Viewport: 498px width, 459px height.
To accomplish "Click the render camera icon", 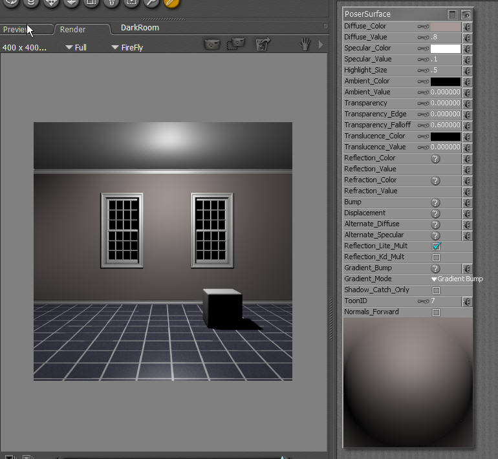I will click(212, 45).
